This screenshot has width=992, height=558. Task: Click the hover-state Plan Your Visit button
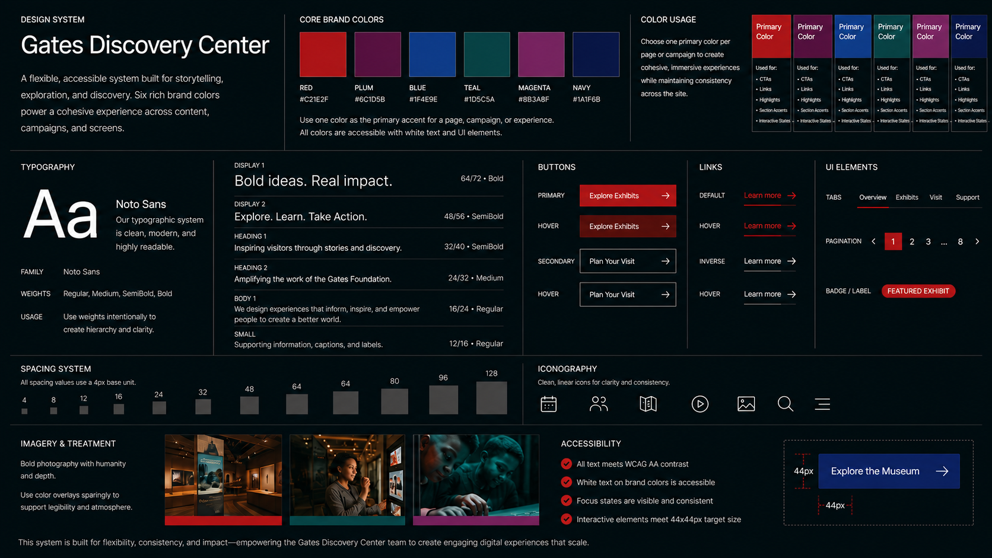(628, 295)
